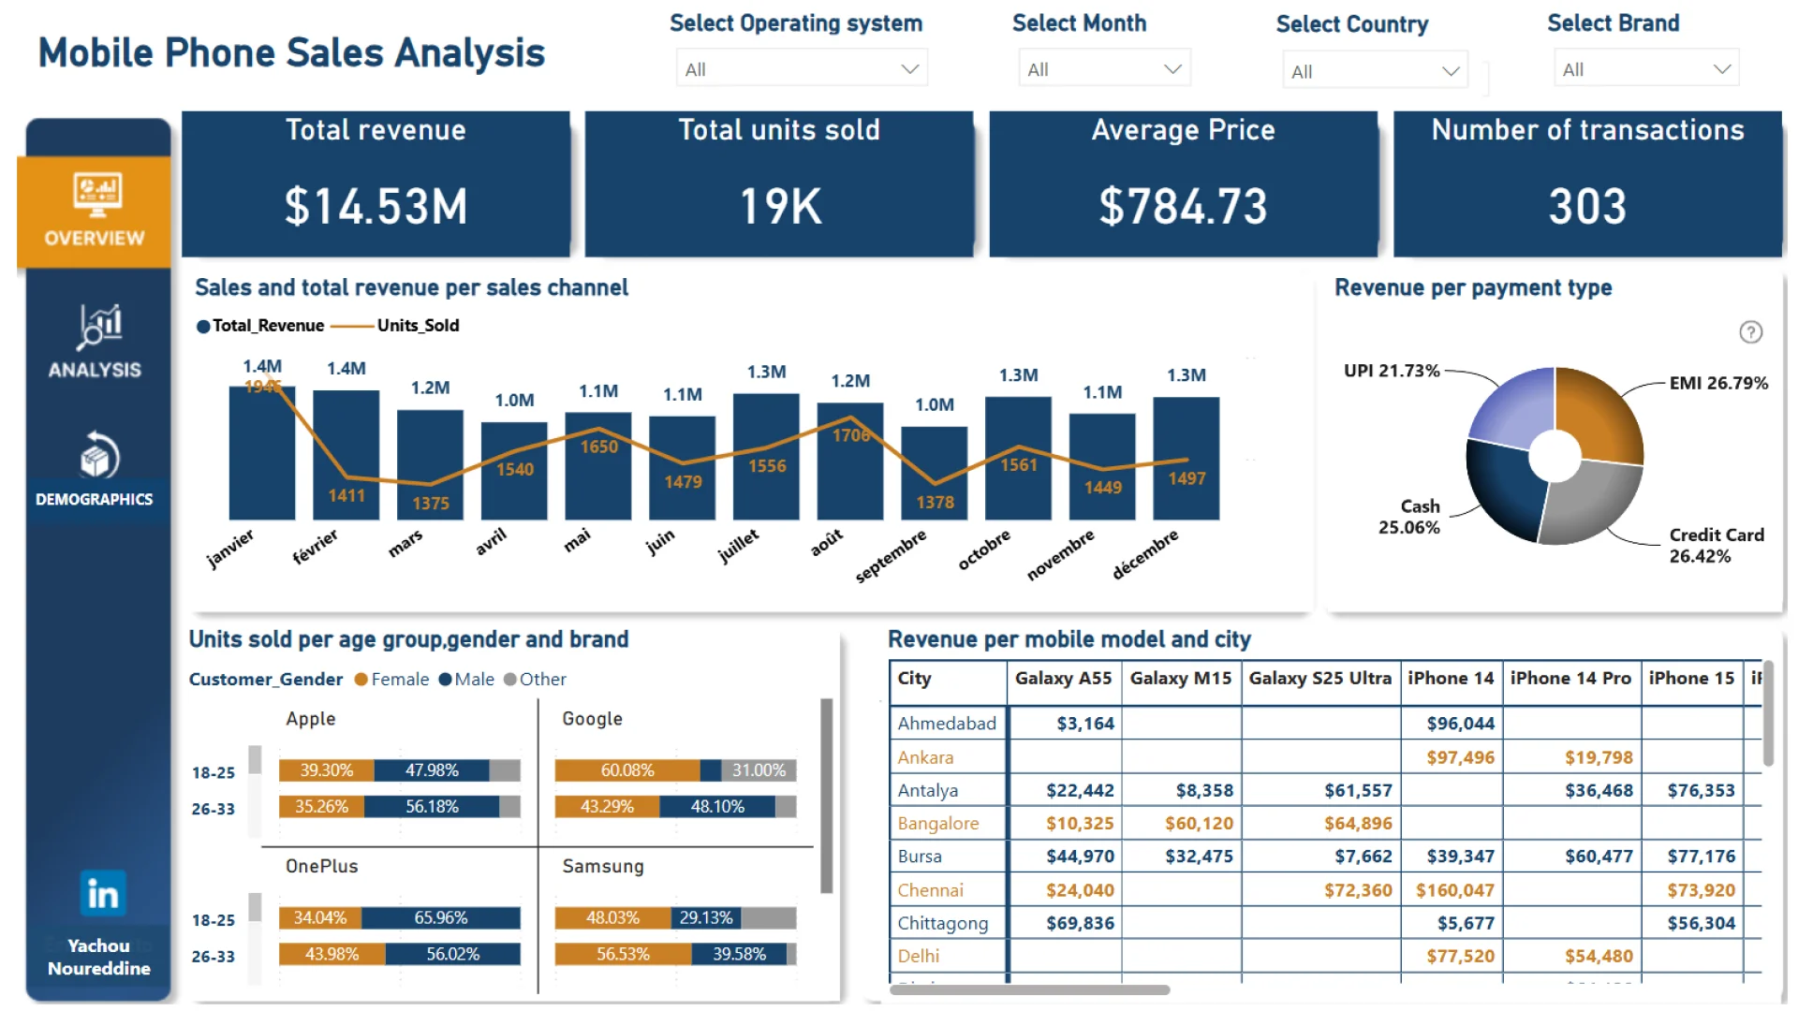Image resolution: width=1798 pixels, height=1011 pixels.
Task: Click the Total_Revenue legend marker
Action: [203, 326]
